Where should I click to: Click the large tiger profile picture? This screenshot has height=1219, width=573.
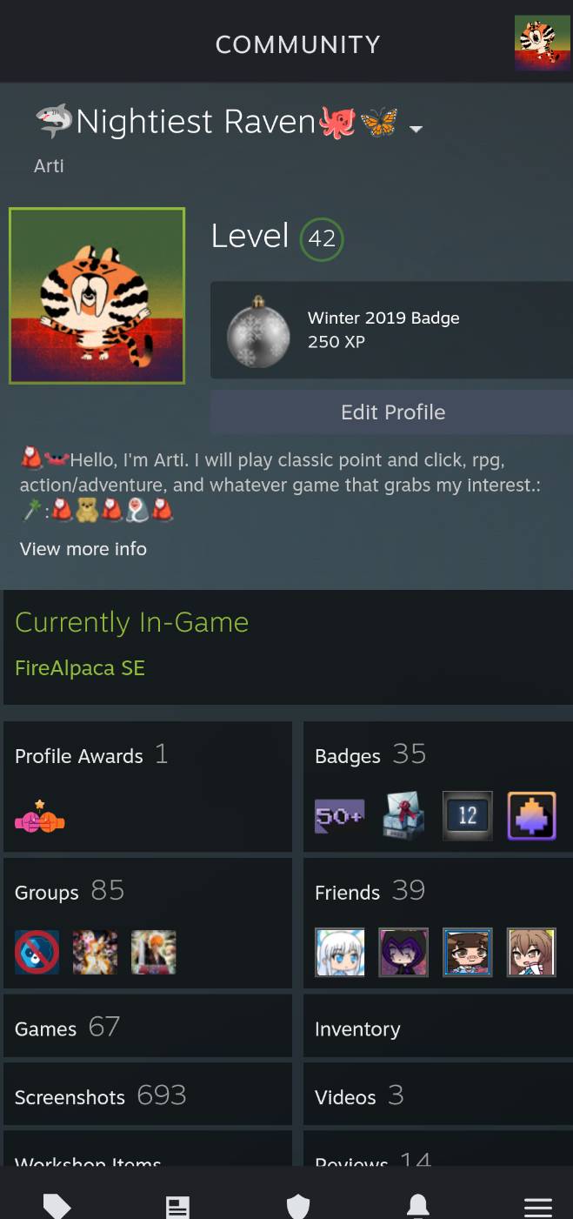(x=97, y=296)
